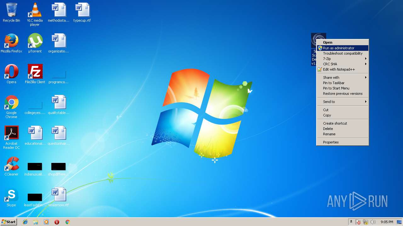Image resolution: width=403 pixels, height=226 pixels.
Task: Choose Cut from context menu
Action: (343, 110)
